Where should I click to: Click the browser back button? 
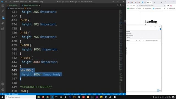pyautogui.click(x=128, y=5)
